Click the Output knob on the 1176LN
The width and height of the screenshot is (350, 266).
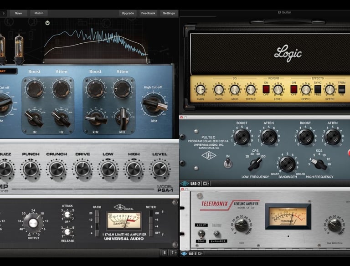pyautogui.click(x=33, y=223)
